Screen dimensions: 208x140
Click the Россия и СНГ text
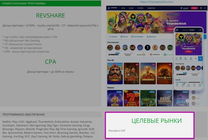[x=117, y=131]
